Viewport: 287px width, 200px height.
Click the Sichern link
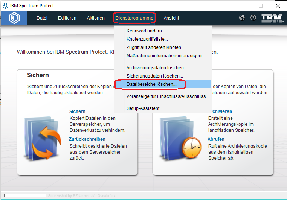pos(77,111)
